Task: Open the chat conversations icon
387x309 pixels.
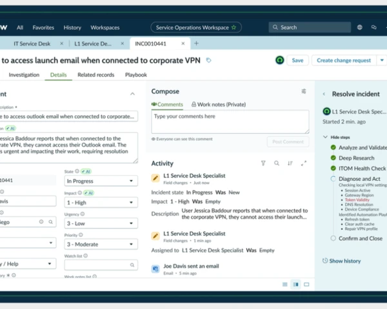Action: 374,27
